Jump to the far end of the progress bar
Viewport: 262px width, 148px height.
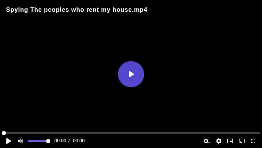(x=260, y=133)
